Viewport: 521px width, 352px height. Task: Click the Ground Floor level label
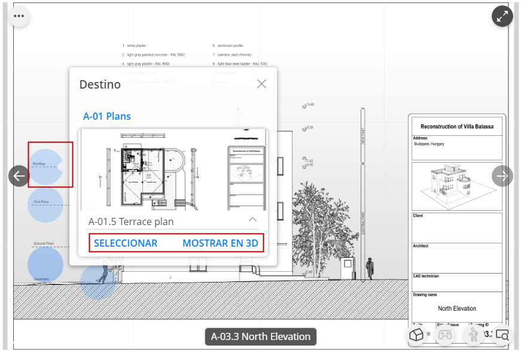click(x=44, y=243)
